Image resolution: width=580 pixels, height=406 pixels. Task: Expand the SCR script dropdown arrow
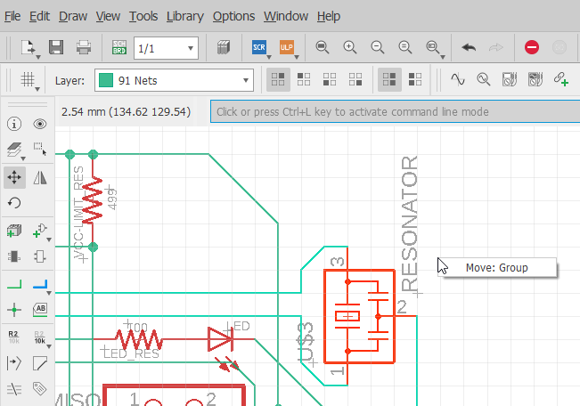(269, 57)
